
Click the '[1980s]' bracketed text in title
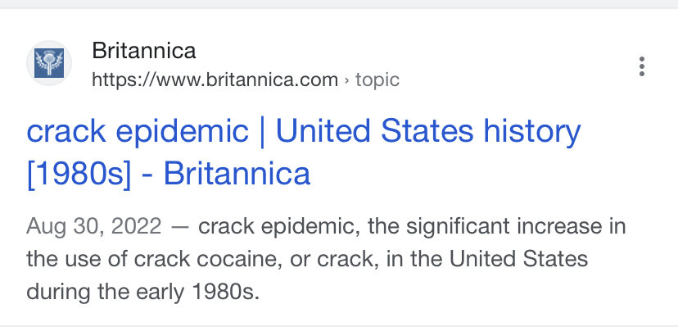coord(79,174)
